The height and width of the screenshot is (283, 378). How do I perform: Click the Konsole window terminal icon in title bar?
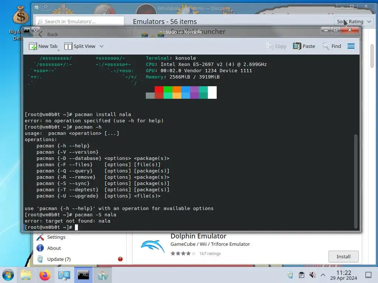[27, 30]
